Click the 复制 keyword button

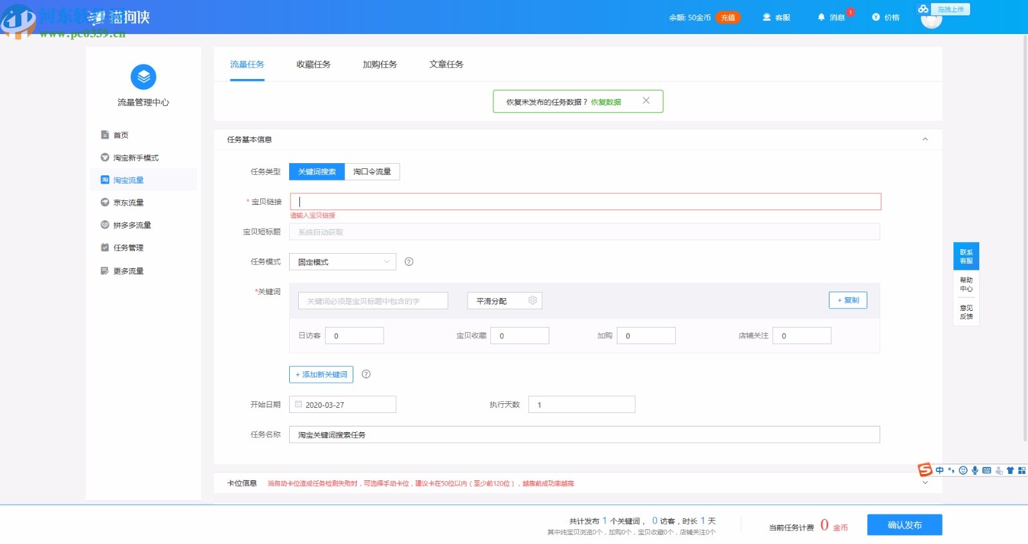coord(848,300)
